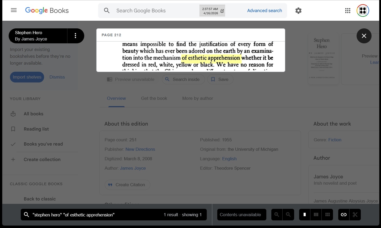Open the three-dot menu for Stephen Hero
Viewport: 381px width, 228px height.
75,36
